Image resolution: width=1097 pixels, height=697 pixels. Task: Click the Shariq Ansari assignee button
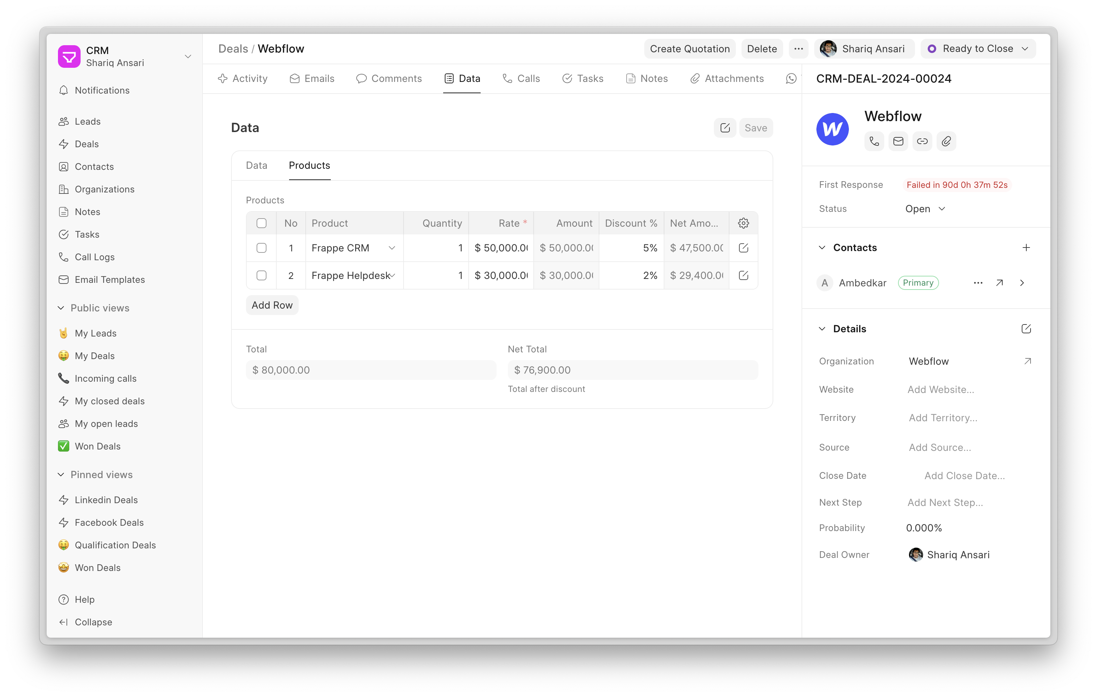point(863,49)
